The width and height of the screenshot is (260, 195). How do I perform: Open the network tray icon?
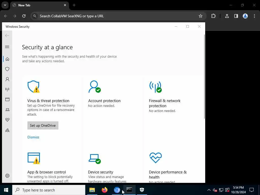[221, 190]
